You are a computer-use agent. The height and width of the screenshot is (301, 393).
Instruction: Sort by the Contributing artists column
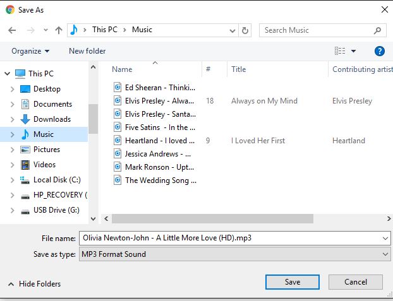[361, 69]
